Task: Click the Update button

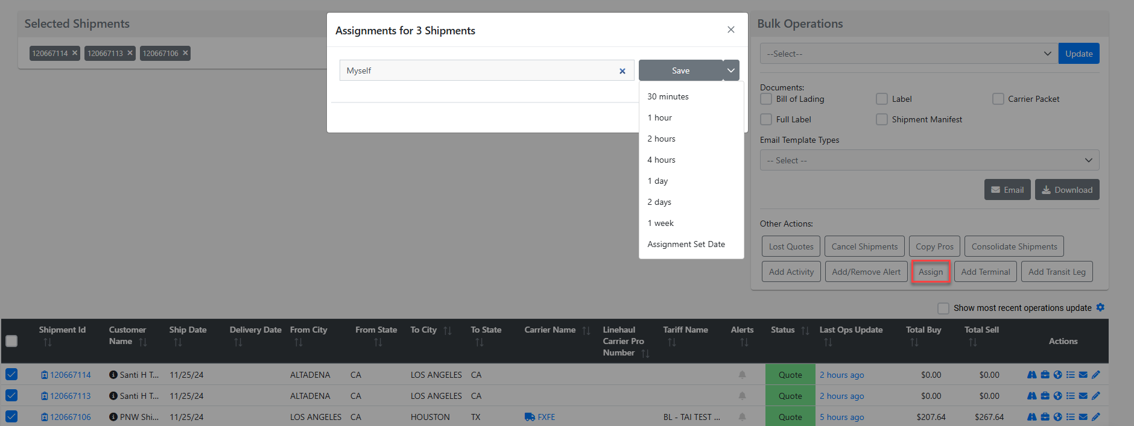Action: [1079, 54]
